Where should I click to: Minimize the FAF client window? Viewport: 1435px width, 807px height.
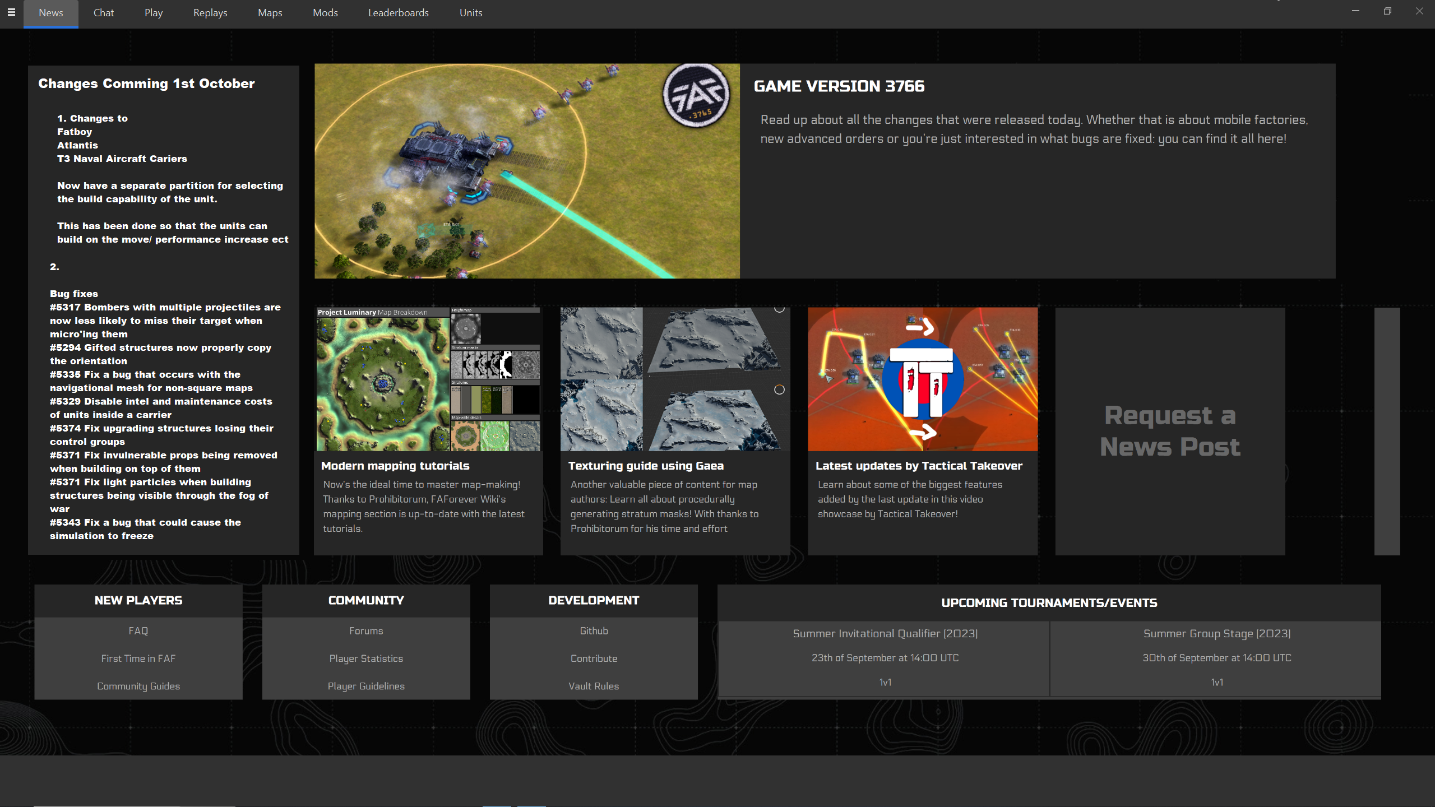point(1355,11)
